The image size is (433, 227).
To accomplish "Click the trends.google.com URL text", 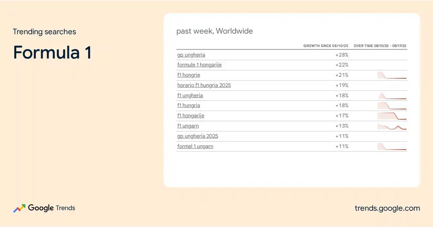I will [387, 208].
